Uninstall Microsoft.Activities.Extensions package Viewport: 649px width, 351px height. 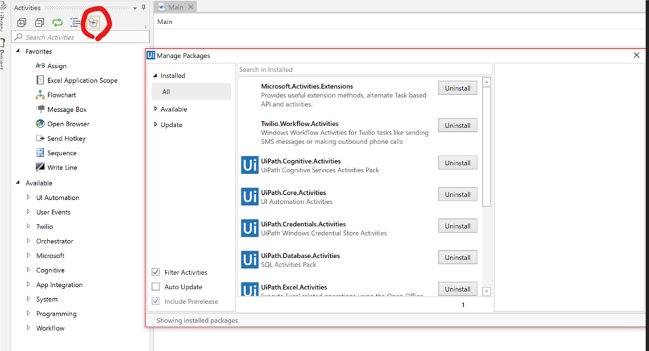coord(458,88)
